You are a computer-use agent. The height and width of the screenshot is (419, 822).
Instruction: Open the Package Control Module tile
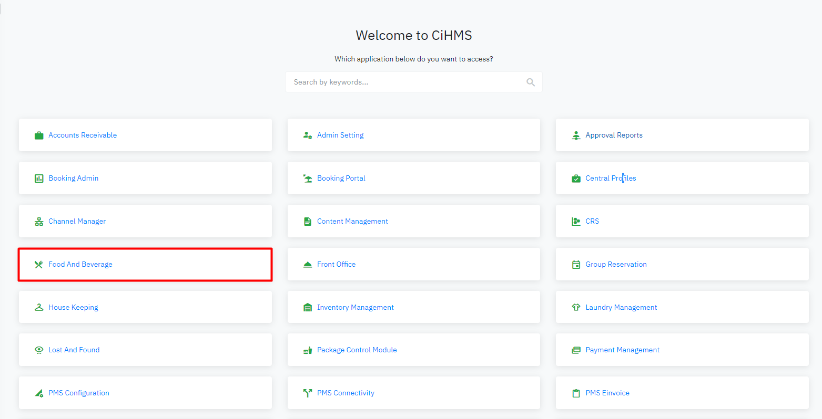[357, 350]
